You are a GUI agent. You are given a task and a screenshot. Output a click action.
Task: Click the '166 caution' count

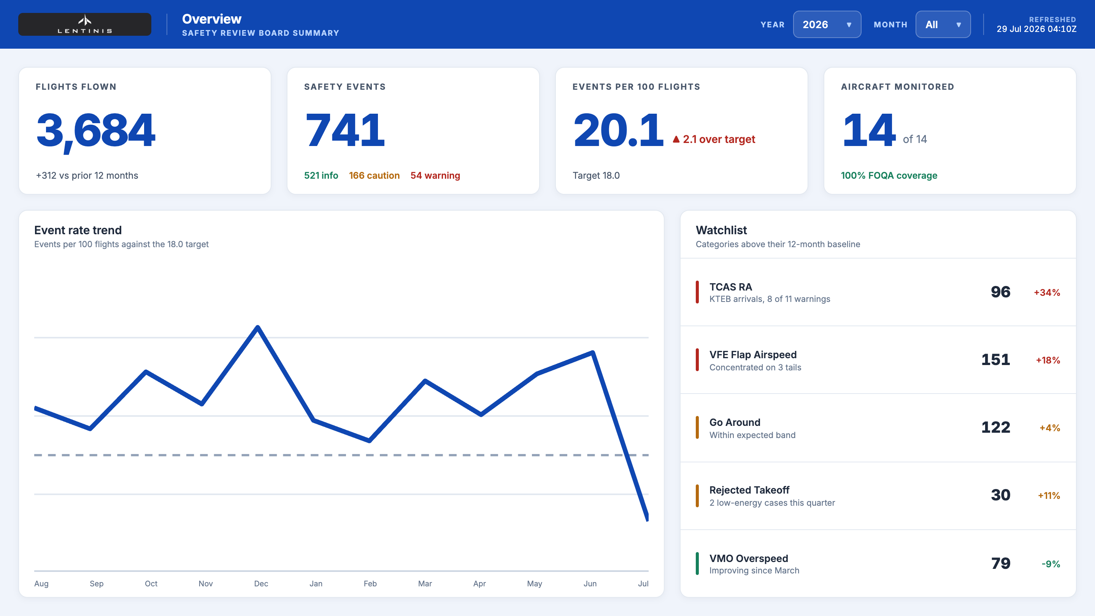point(374,176)
